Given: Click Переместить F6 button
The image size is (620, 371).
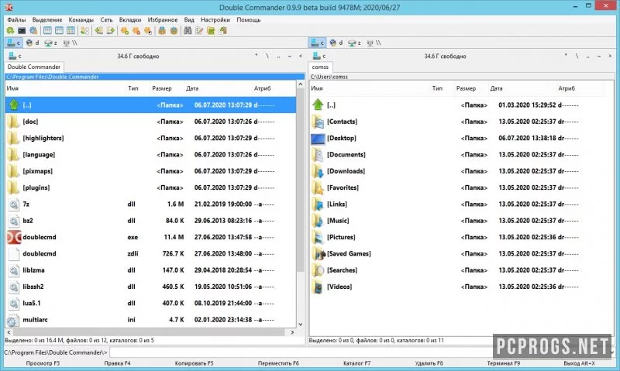Looking at the screenshot, I should coord(278,363).
